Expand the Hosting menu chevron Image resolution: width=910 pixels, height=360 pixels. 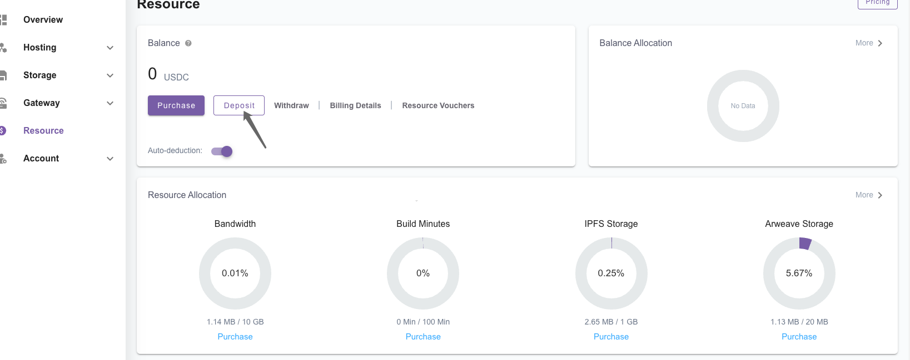[110, 48]
